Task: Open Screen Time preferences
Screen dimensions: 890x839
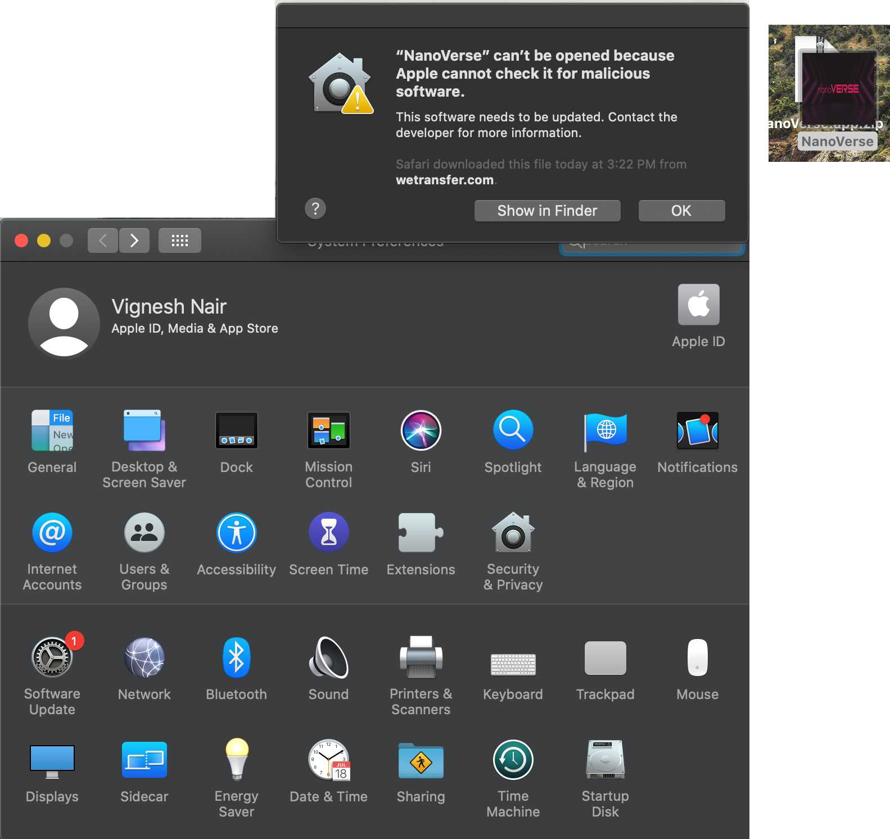Action: 328,533
